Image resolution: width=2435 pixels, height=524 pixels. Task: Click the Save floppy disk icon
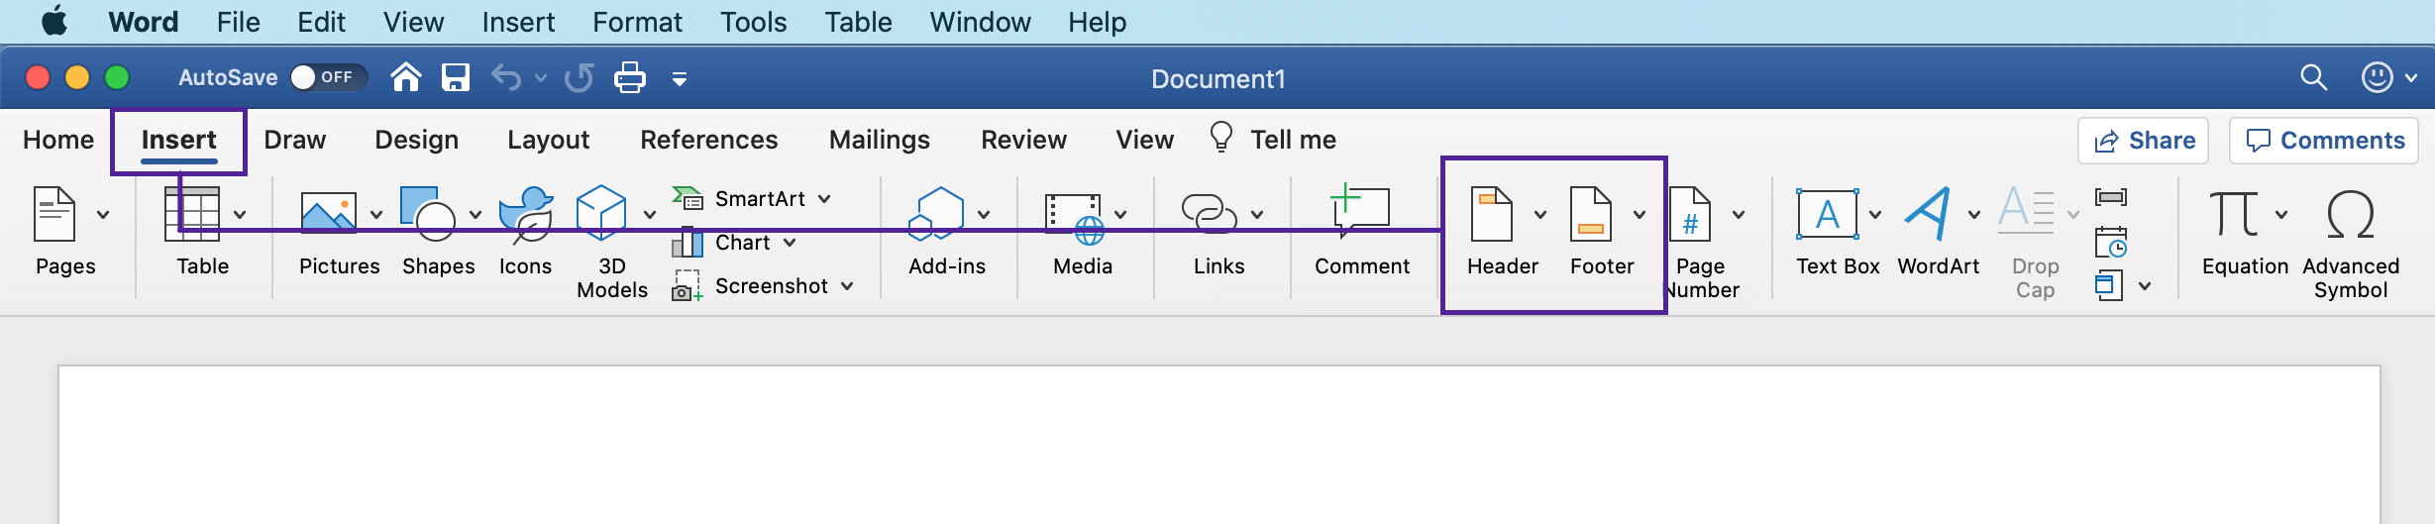point(456,77)
